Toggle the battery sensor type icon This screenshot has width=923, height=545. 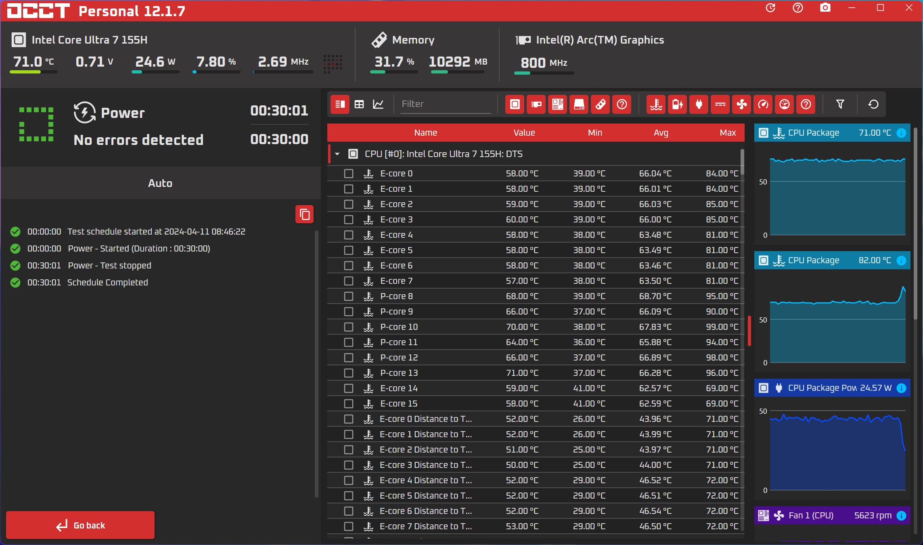(678, 105)
